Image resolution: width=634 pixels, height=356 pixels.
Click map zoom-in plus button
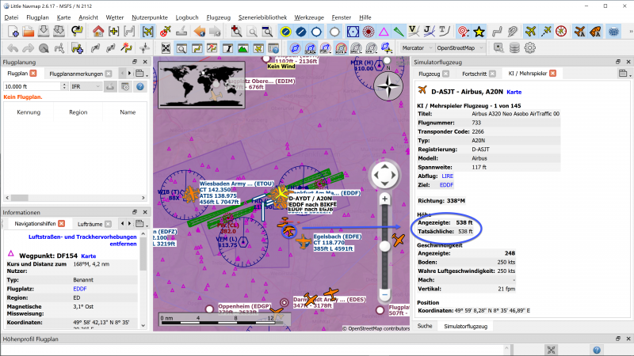coord(384,199)
